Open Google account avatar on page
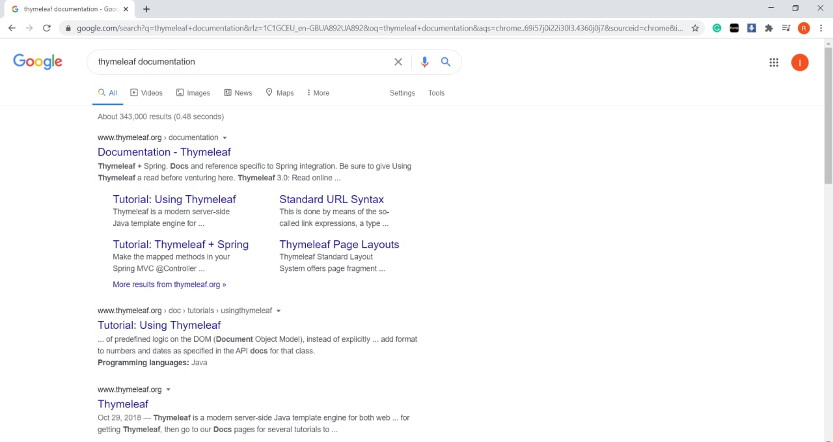 click(800, 62)
